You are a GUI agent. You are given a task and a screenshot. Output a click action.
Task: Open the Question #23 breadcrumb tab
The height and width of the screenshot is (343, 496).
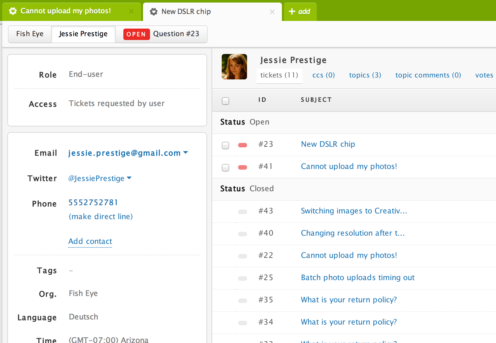point(161,34)
